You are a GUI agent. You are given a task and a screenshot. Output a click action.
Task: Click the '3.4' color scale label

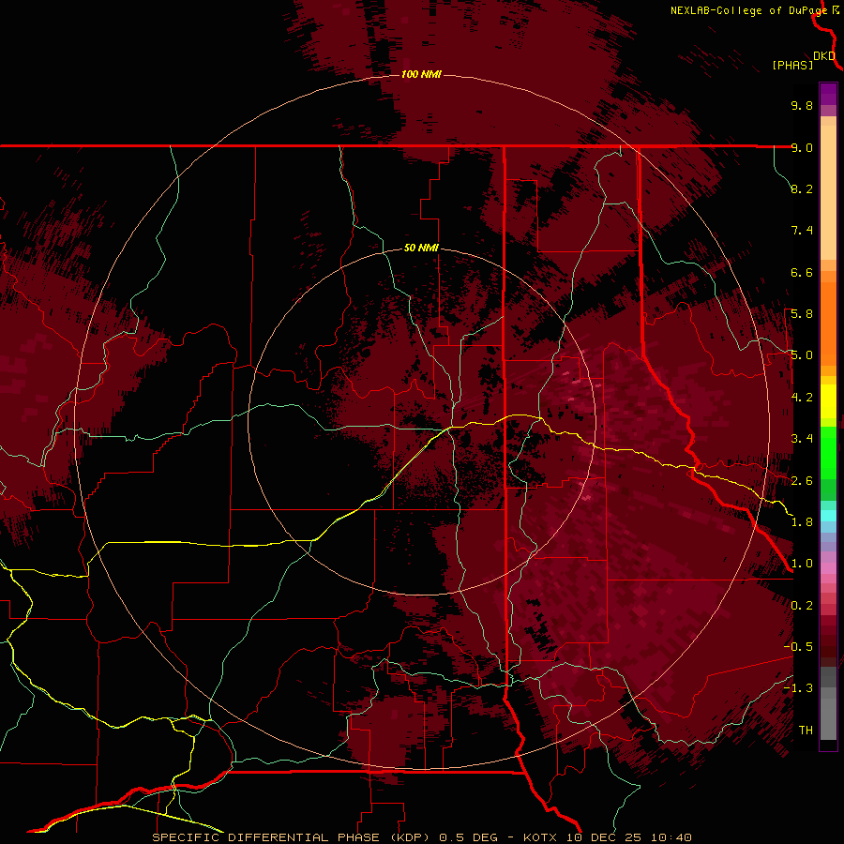pos(802,439)
